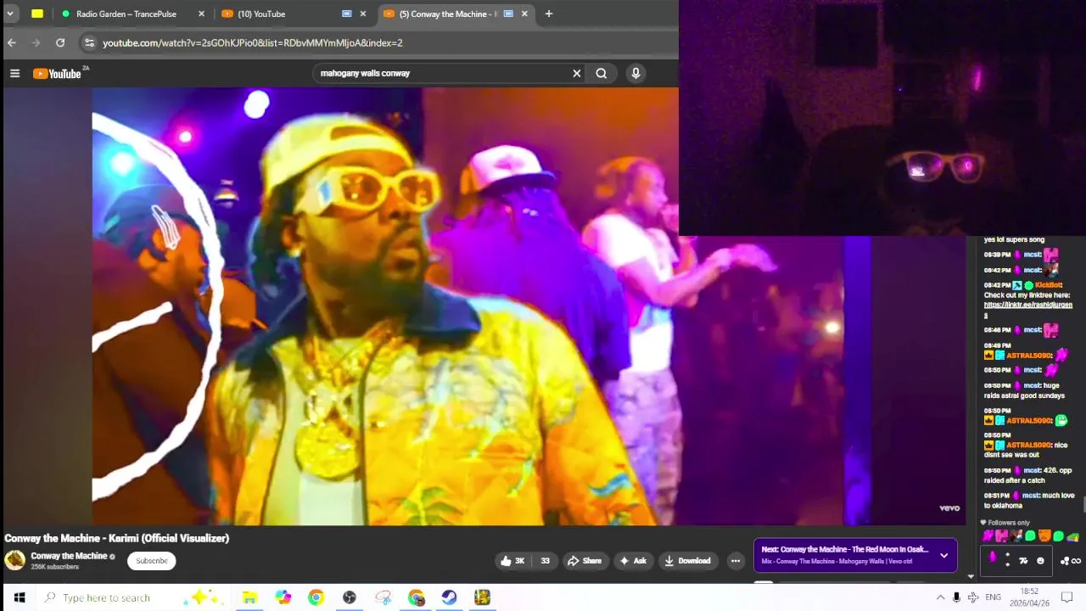Open Copilot colorful icon on taskbar

283,597
